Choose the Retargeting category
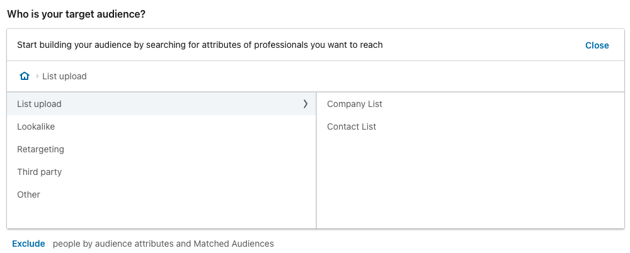Viewport: 630px width, 253px height. (x=40, y=149)
